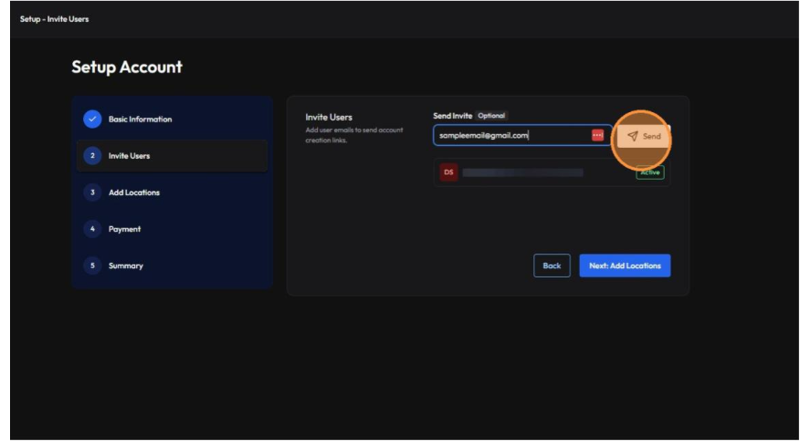Click the step 5 number circle
This screenshot has height=448, width=800.
(x=92, y=266)
